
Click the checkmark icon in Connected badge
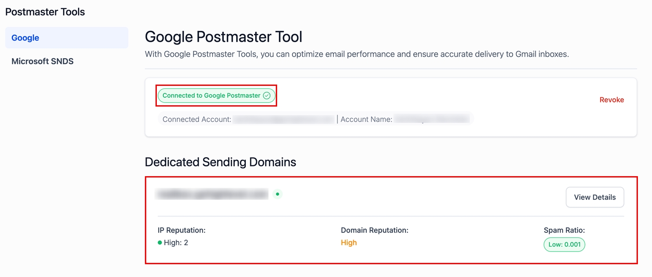267,96
